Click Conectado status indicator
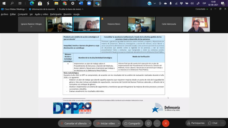Screen dimensions: 228x128 point(201,9)
